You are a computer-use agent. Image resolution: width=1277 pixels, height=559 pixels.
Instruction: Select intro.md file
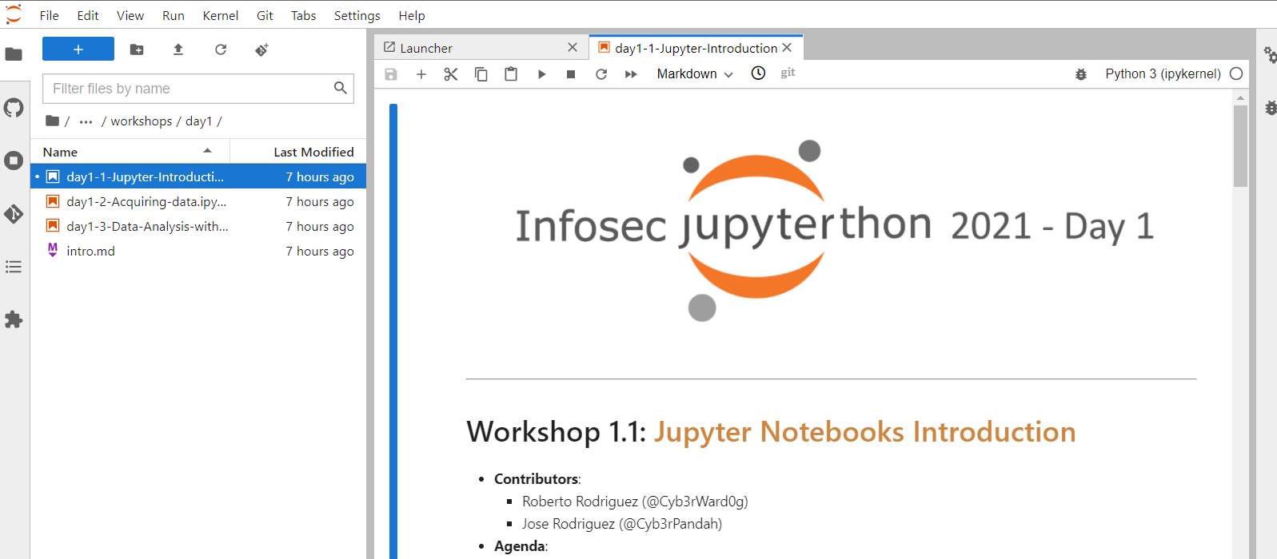click(x=198, y=251)
